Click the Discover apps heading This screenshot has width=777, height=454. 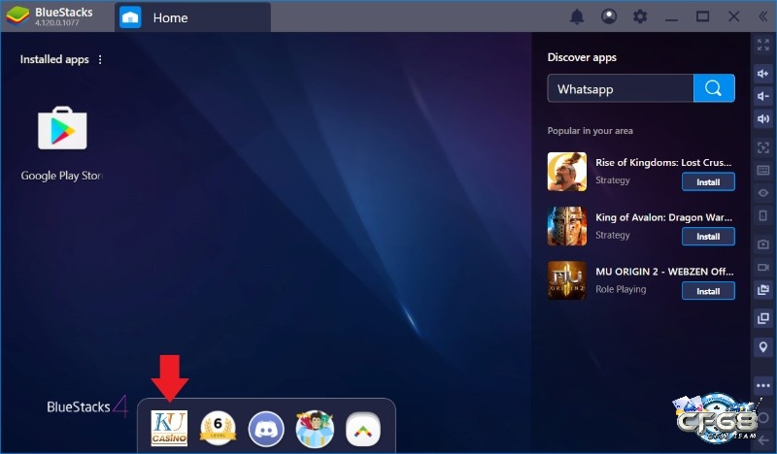click(x=582, y=57)
